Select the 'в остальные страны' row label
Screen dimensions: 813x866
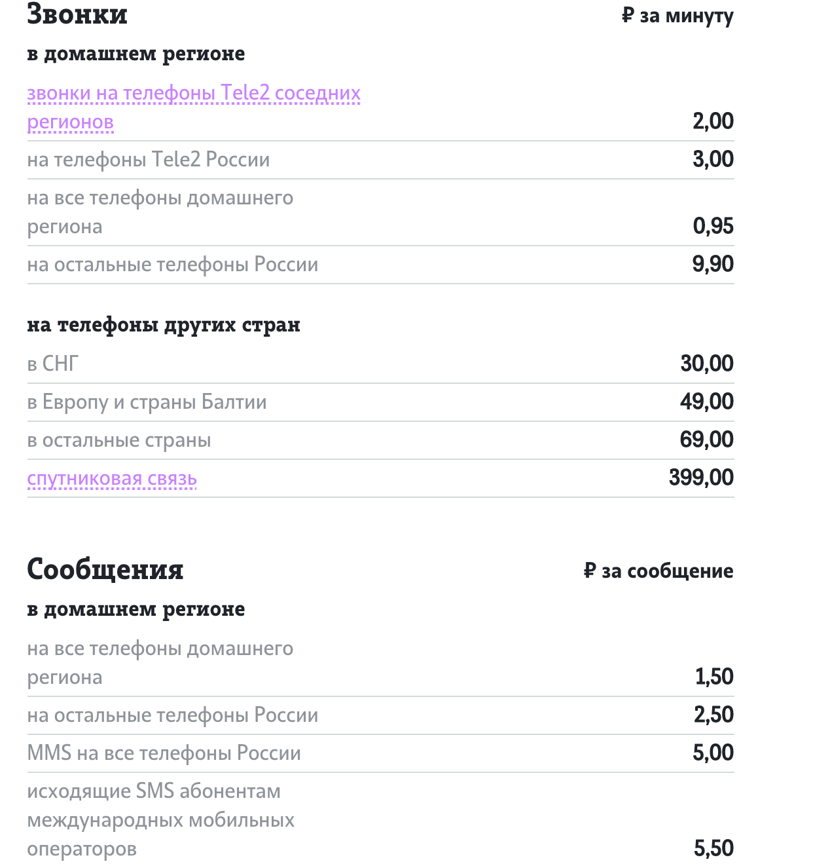119,440
